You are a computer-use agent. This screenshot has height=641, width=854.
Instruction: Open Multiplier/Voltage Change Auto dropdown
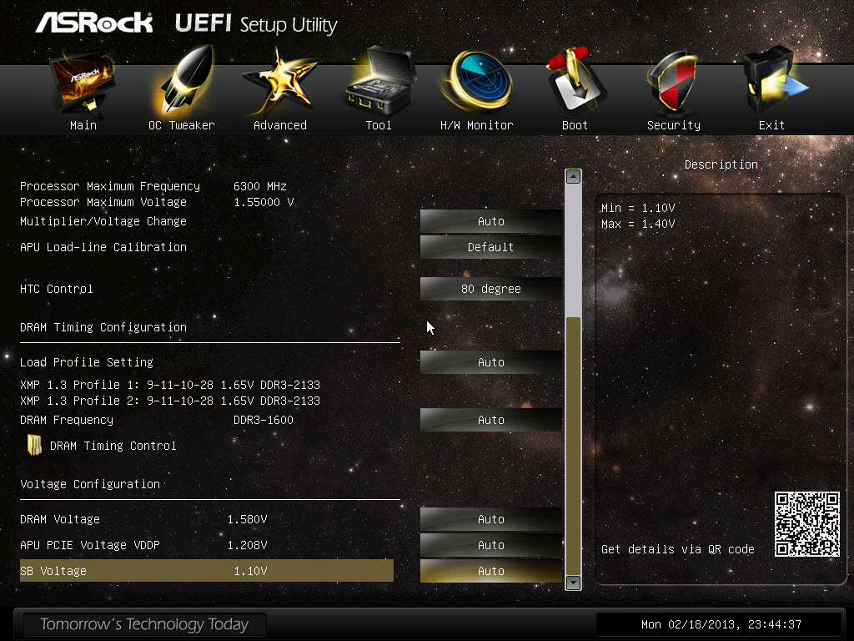coord(490,221)
